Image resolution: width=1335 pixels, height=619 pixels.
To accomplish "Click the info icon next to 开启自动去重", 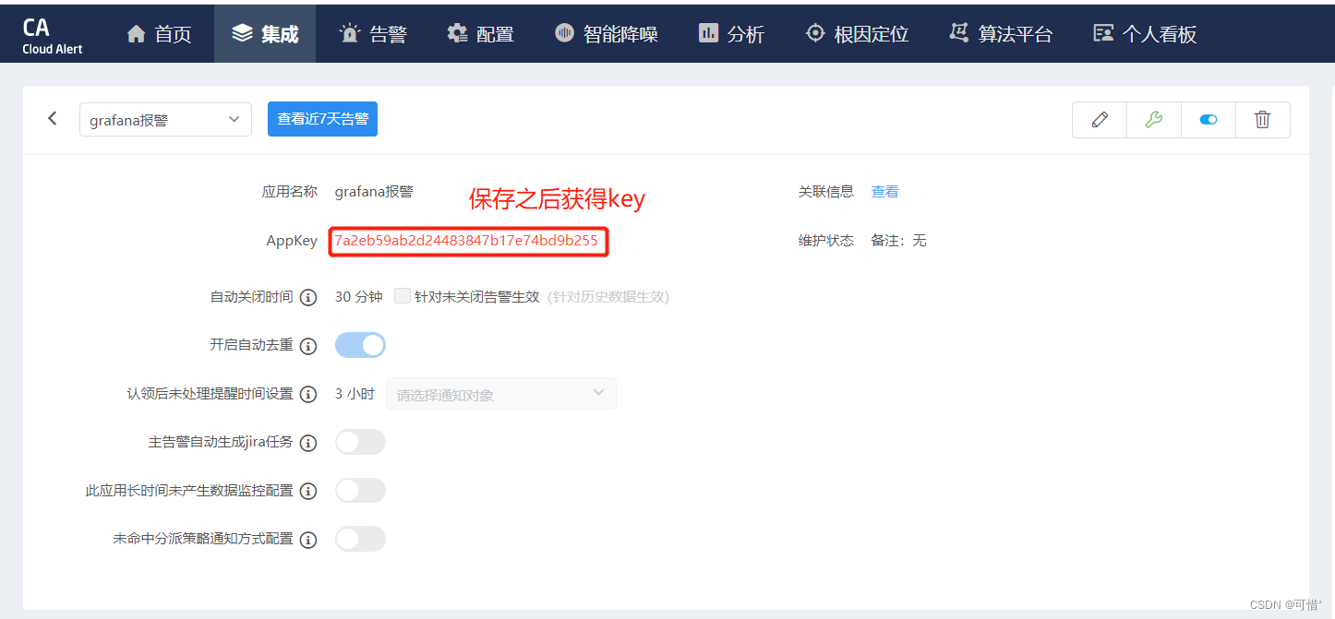I will [308, 346].
